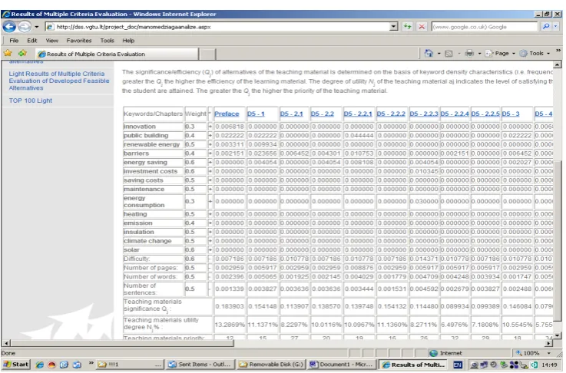This screenshot has width=566, height=373.
Task: Click the EN language bar indicator
Action: pos(458,365)
